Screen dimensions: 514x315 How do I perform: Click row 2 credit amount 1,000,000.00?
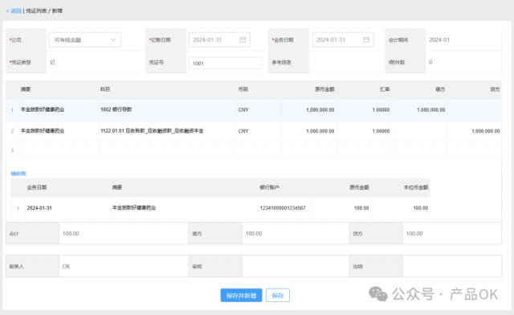click(485, 131)
